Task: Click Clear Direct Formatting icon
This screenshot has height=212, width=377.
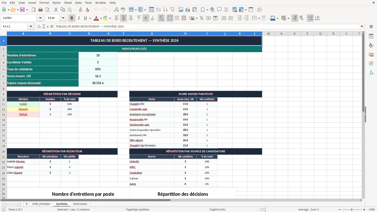Action: tap(87, 10)
